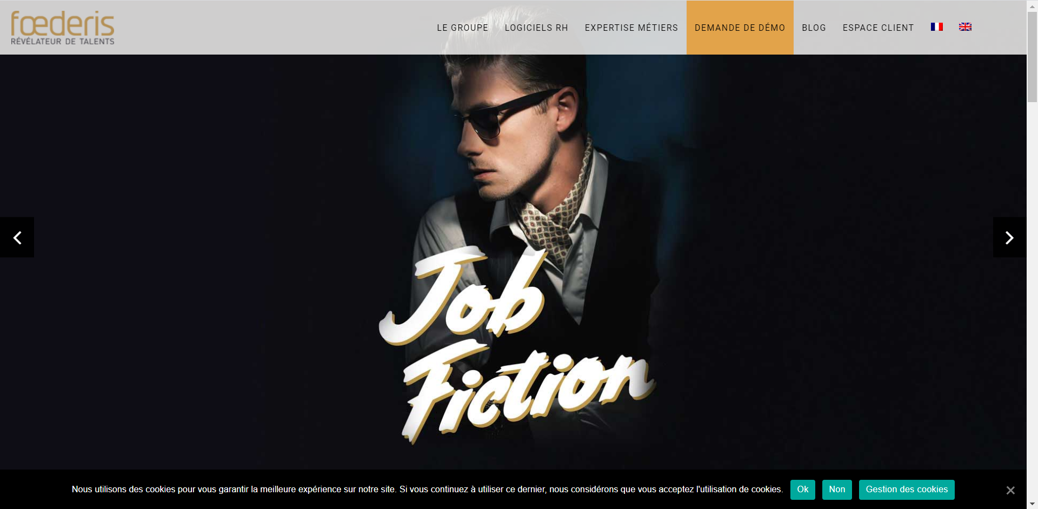The width and height of the screenshot is (1038, 509).
Task: Go to Espace Client
Action: click(x=878, y=28)
